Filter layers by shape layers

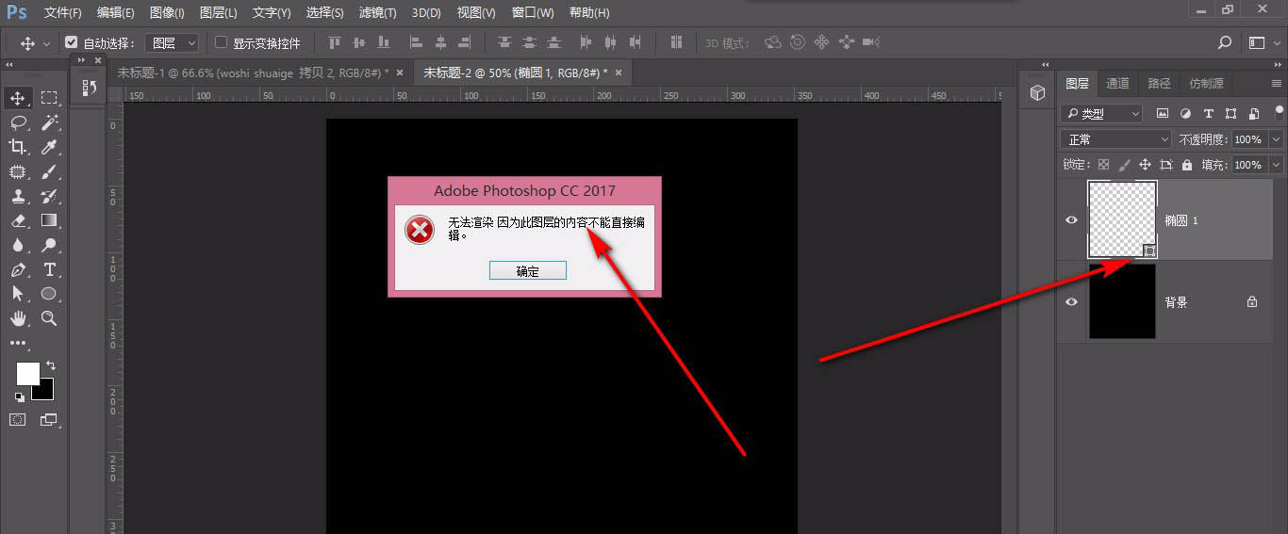coord(1230,113)
